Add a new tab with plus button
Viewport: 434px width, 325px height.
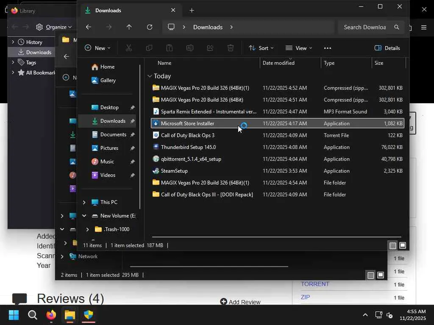pyautogui.click(x=192, y=11)
